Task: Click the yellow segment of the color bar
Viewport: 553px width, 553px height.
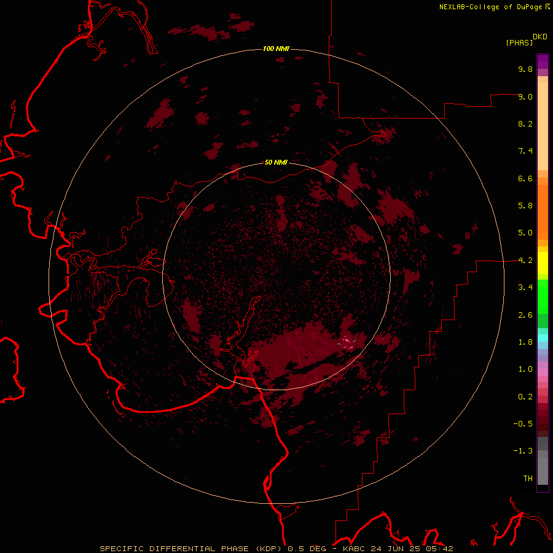Action: click(543, 263)
